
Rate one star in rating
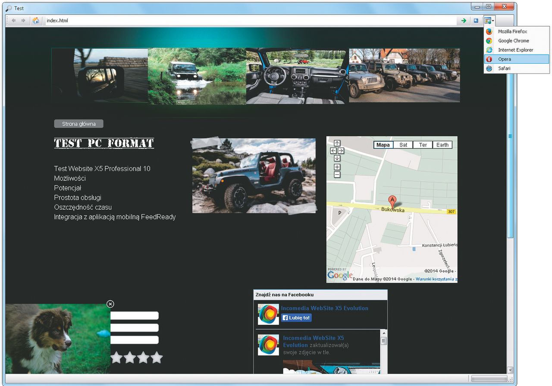116,357
